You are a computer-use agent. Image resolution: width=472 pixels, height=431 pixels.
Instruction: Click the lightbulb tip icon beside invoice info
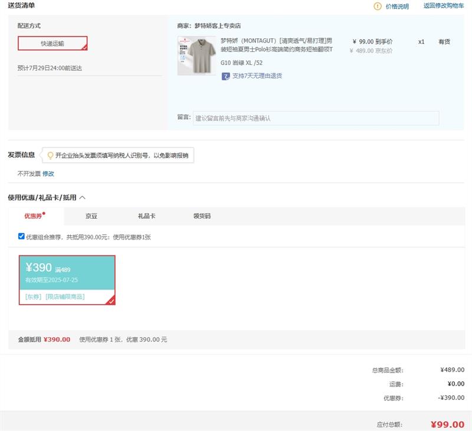pos(50,156)
